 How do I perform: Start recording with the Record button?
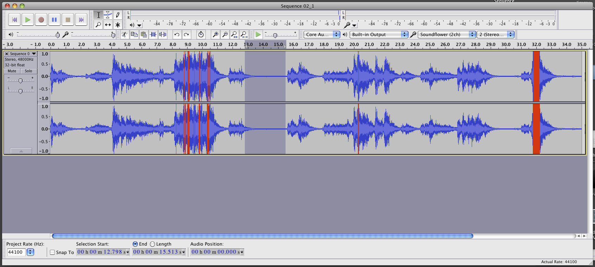click(41, 20)
